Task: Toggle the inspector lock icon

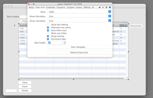Action: point(100,7)
